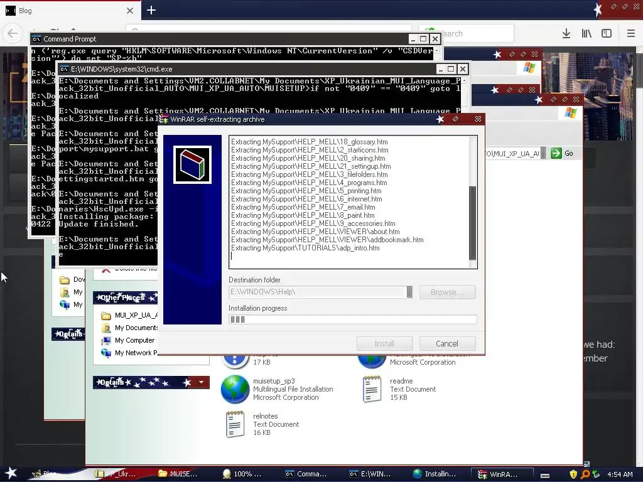The height and width of the screenshot is (482, 643).
Task: Open a new browser tab with plus icon
Action: pos(151,10)
